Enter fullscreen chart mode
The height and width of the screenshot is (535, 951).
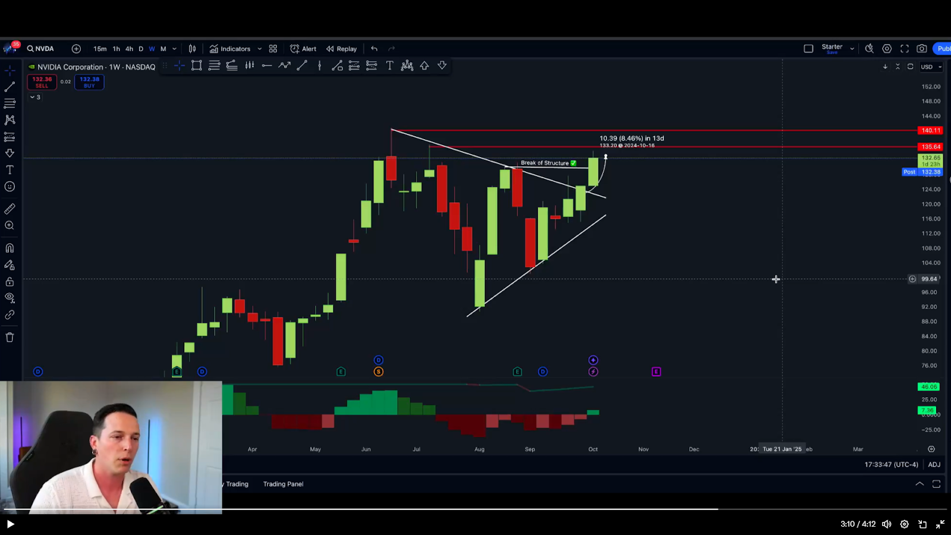coord(905,49)
